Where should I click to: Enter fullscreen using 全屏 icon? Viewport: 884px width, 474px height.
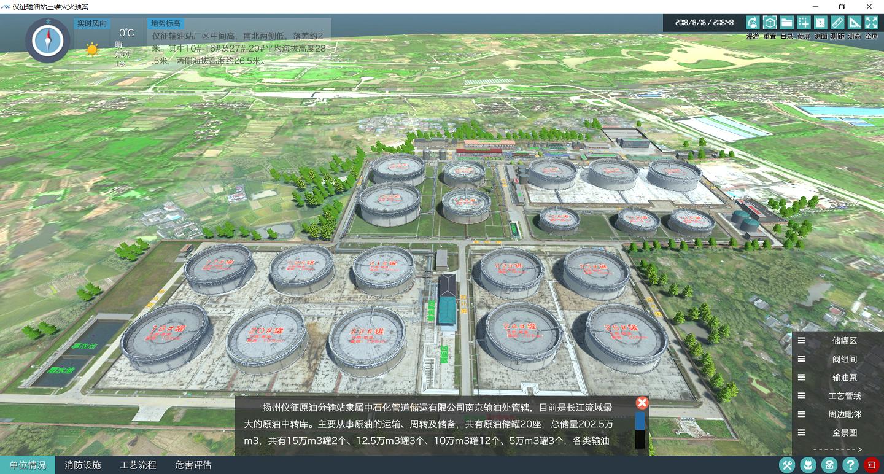[x=872, y=23]
